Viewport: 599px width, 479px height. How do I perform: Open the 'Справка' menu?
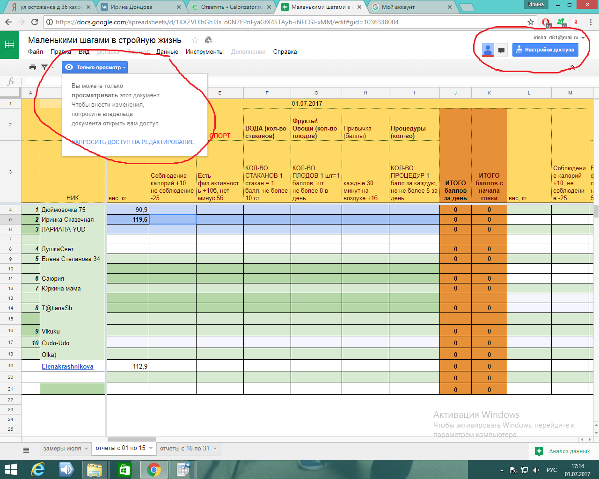pyautogui.click(x=285, y=52)
